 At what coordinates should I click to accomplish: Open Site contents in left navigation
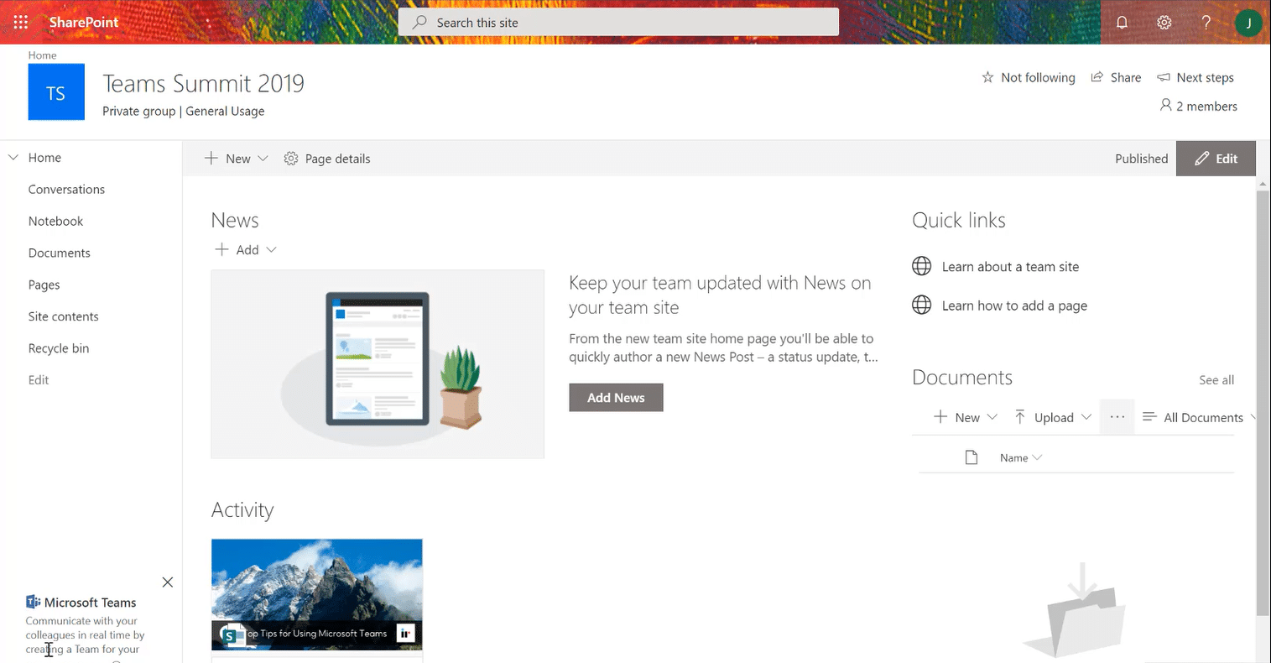pos(63,316)
